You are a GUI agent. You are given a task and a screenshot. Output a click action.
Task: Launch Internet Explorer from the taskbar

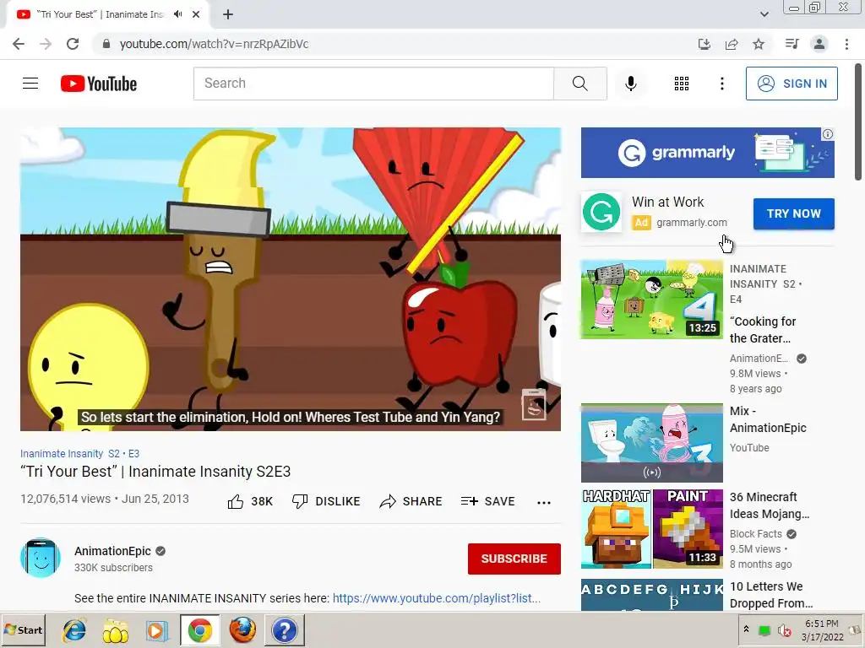74,630
